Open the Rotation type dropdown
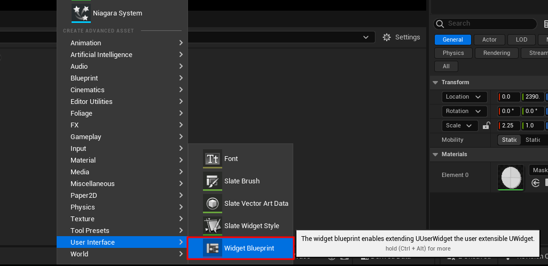Image resolution: width=548 pixels, height=266 pixels. pos(464,111)
